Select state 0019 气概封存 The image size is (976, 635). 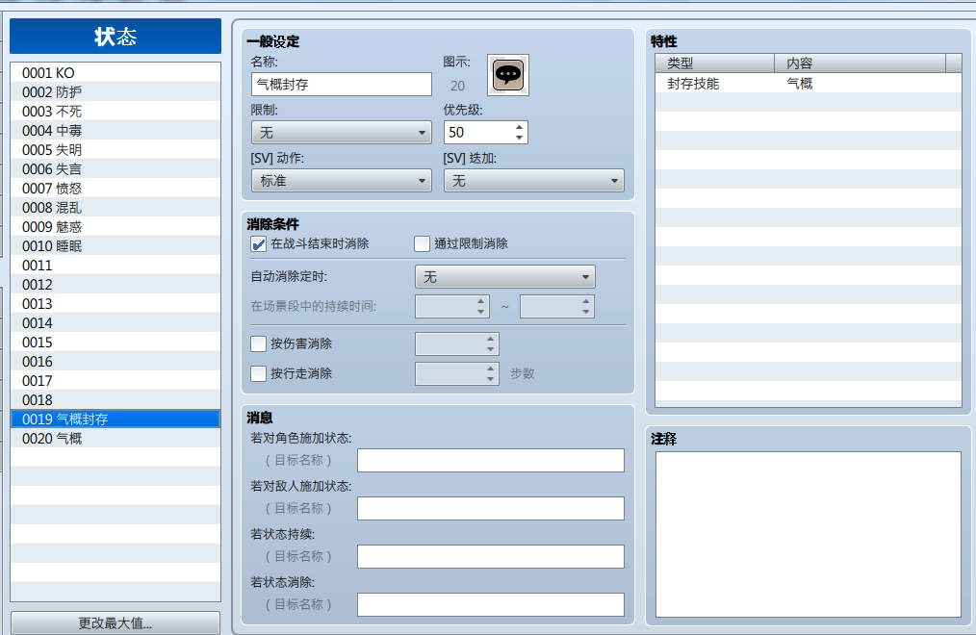[116, 419]
